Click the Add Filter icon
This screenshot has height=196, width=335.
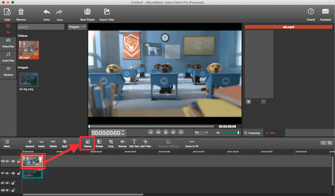[x=146, y=142]
